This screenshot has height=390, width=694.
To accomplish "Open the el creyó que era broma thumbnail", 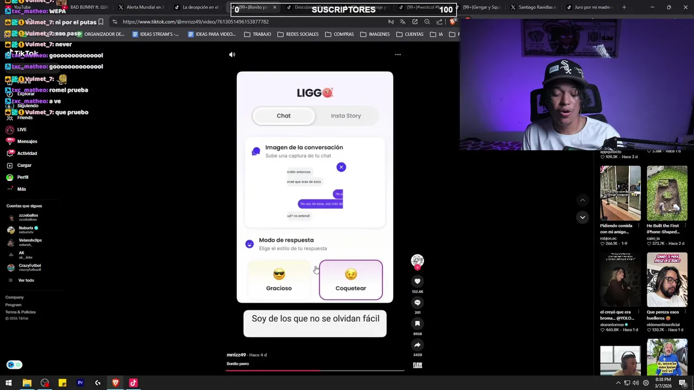I will [x=620, y=280].
